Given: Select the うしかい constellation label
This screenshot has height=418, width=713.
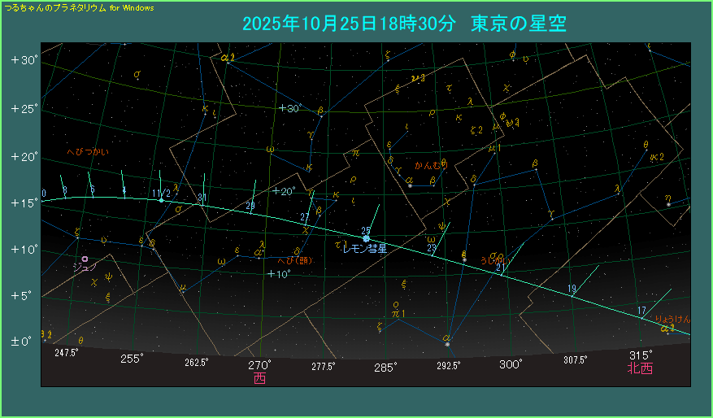Looking at the screenshot, I should click(496, 261).
